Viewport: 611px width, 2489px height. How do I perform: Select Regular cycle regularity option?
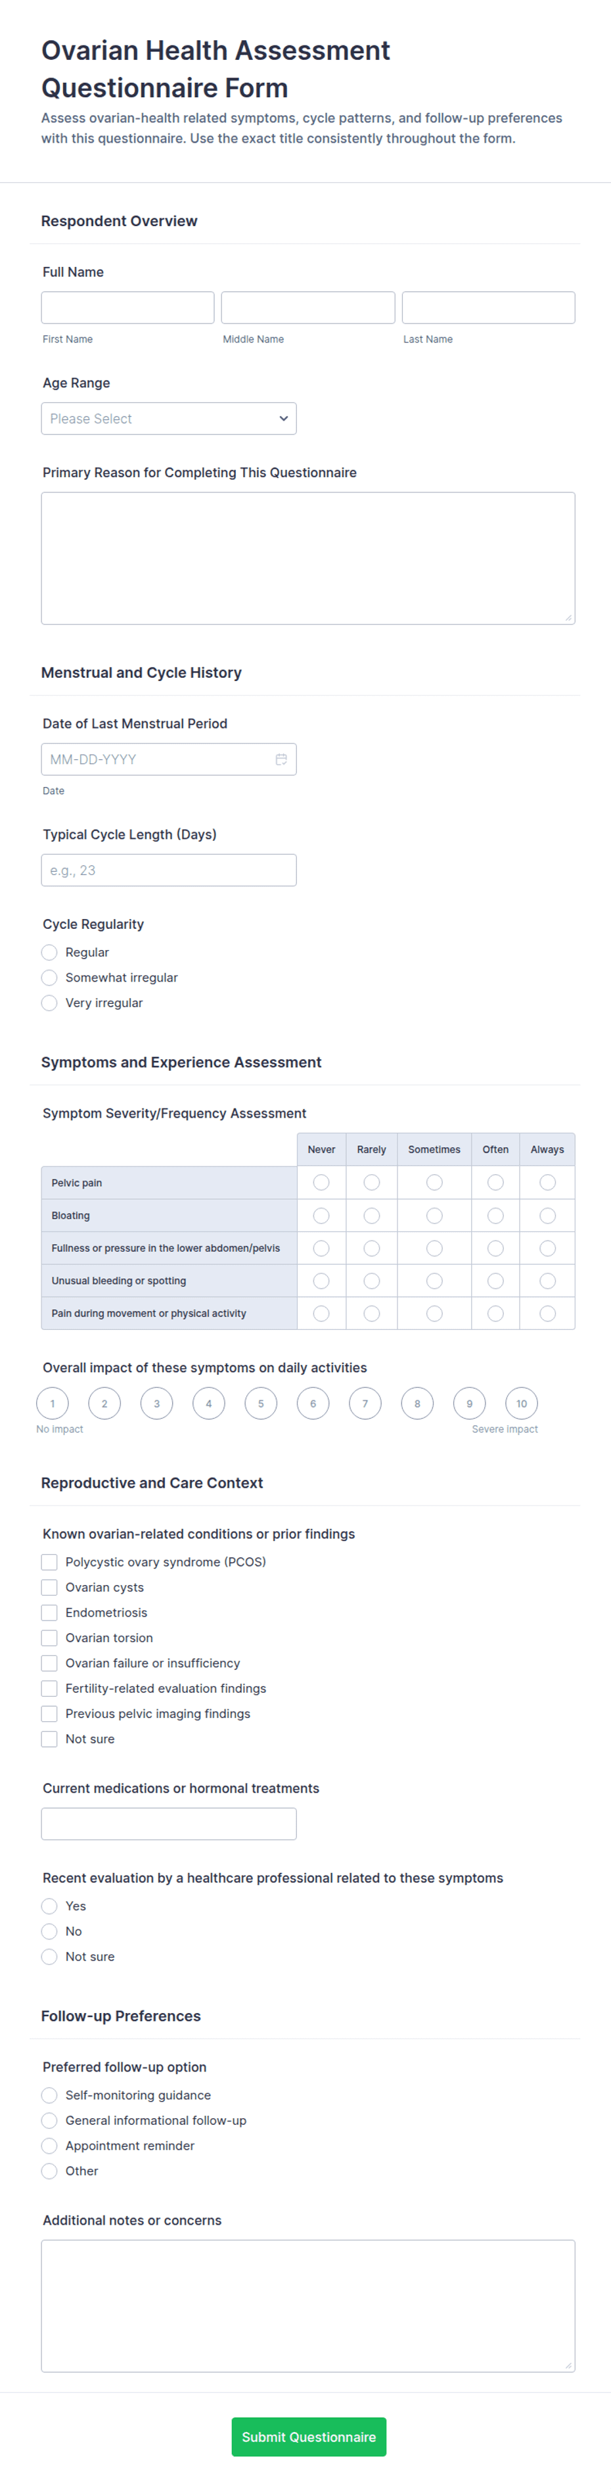point(49,953)
